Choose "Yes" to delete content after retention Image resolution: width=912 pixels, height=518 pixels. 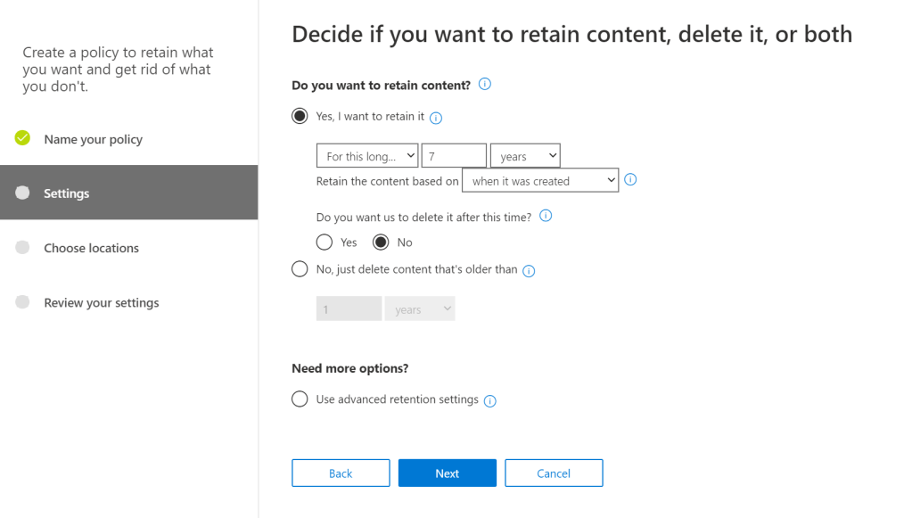pyautogui.click(x=325, y=243)
